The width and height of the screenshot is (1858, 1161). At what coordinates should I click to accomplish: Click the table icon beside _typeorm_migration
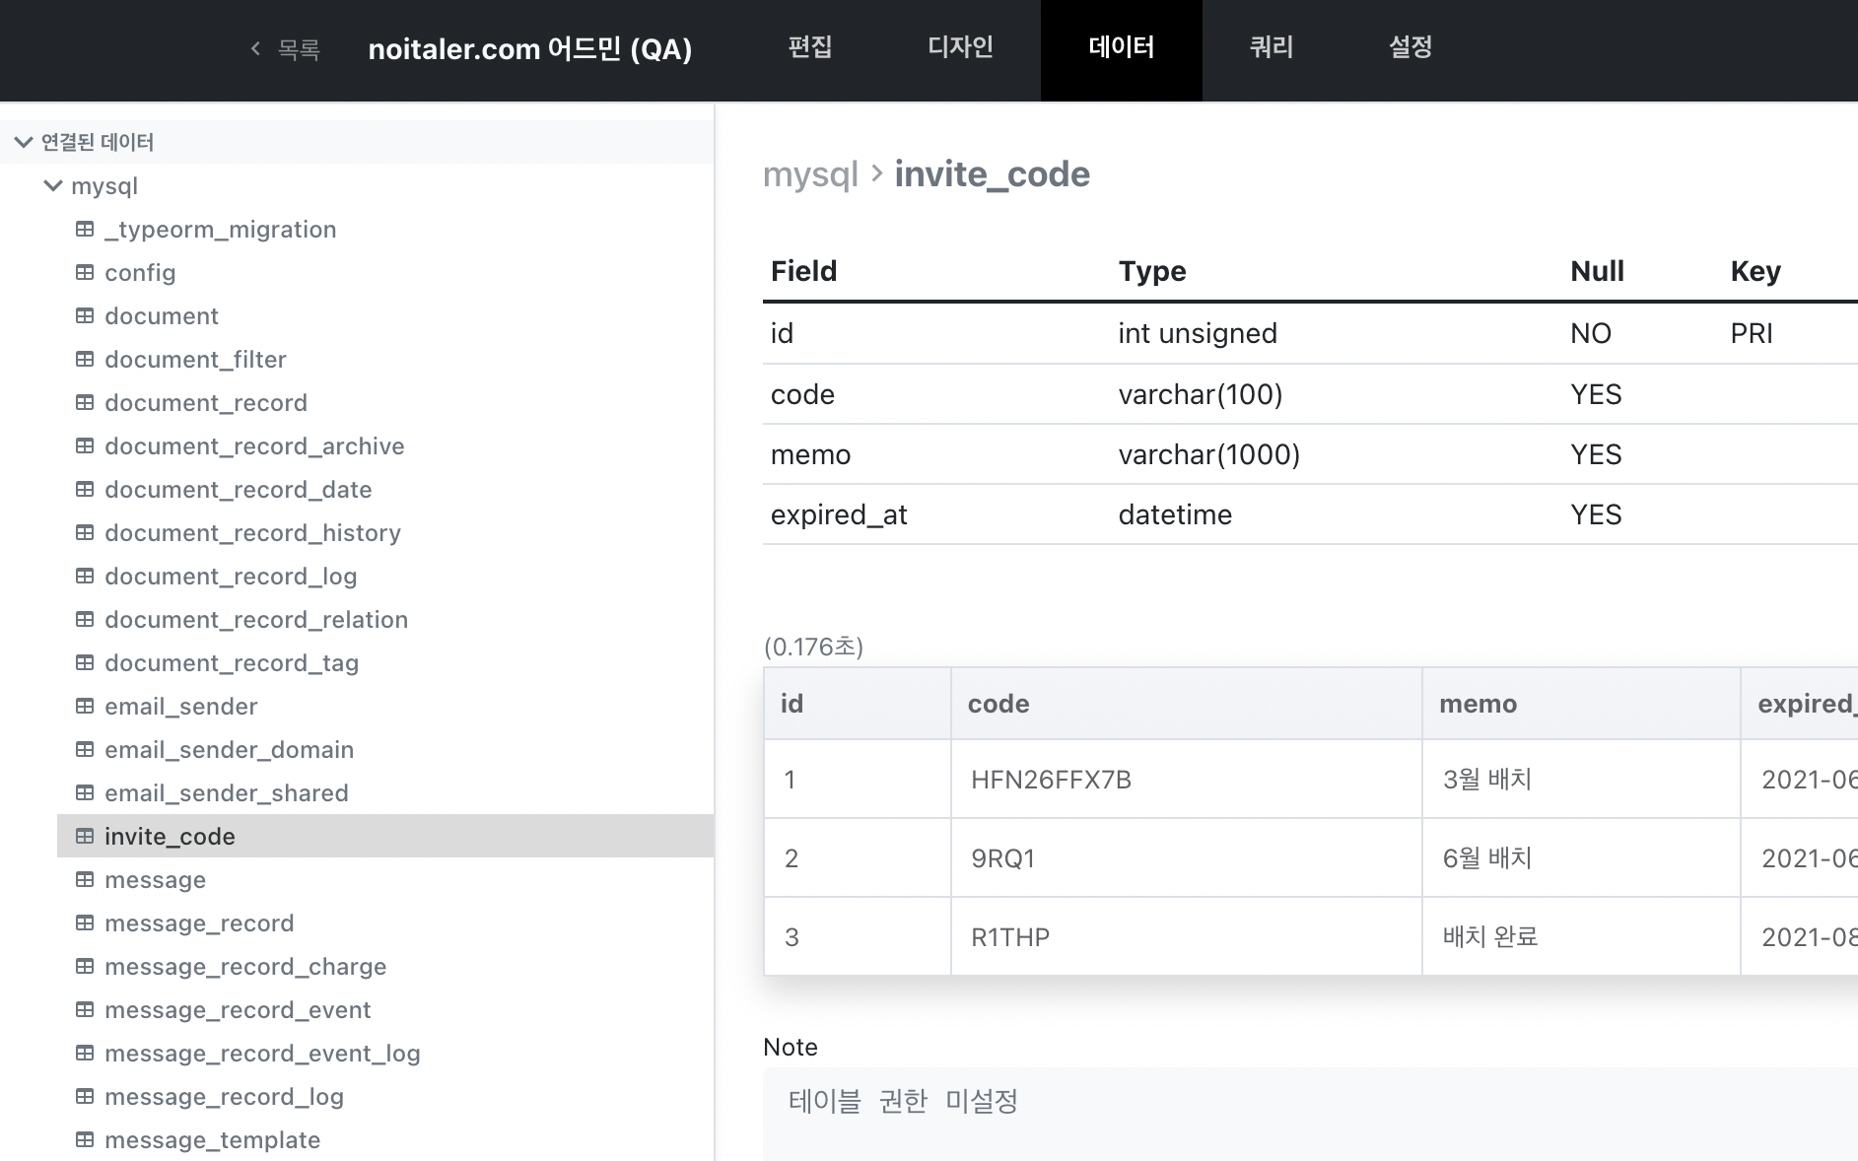point(85,230)
